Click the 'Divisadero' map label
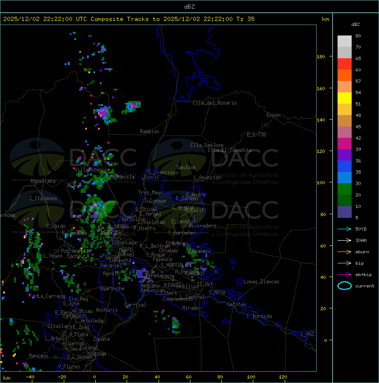 pos(202,226)
